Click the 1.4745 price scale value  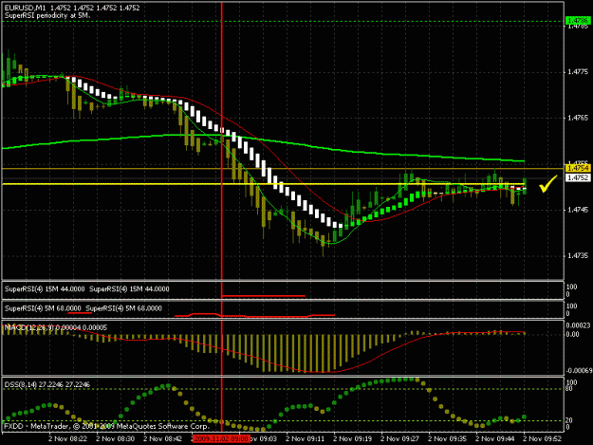pos(578,210)
